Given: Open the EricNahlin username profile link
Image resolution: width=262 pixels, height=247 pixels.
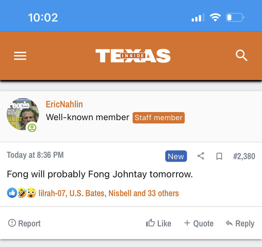Looking at the screenshot, I should [x=64, y=104].
